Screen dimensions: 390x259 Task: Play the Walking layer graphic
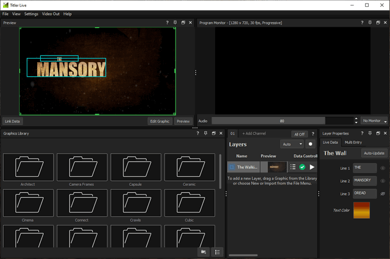point(312,167)
